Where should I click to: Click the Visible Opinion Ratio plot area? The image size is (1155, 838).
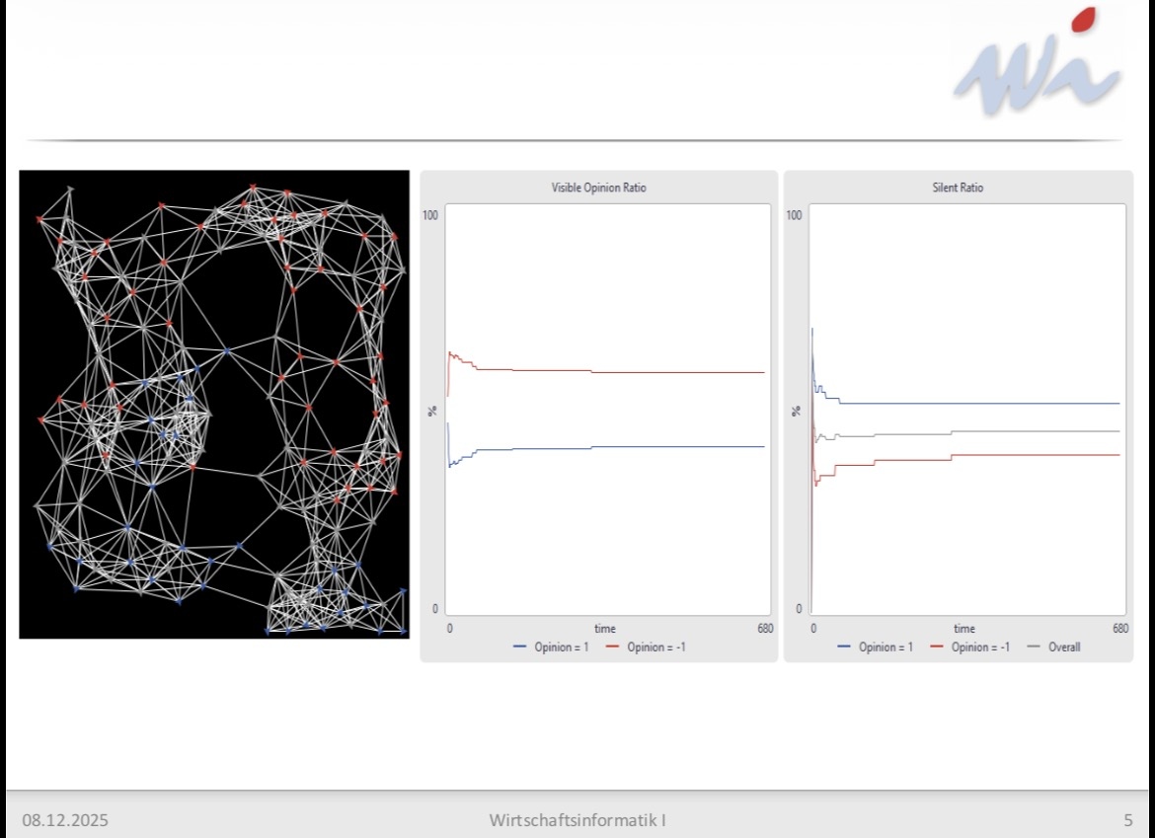click(608, 410)
